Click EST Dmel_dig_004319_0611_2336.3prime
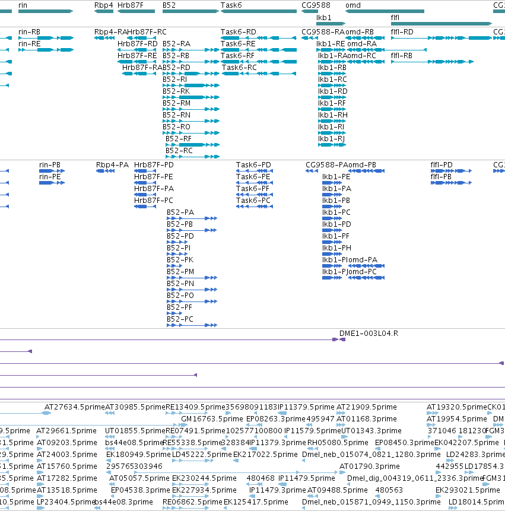This screenshot has height=511, width=505. [x=415, y=478]
